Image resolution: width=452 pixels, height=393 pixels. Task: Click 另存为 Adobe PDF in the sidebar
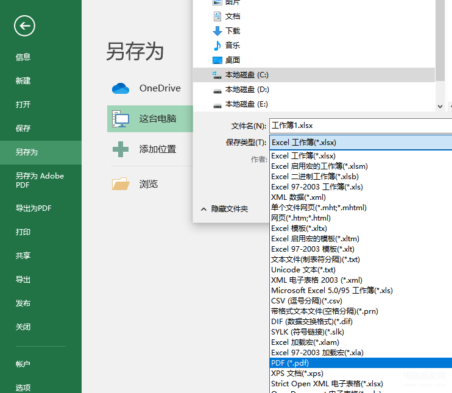point(40,180)
